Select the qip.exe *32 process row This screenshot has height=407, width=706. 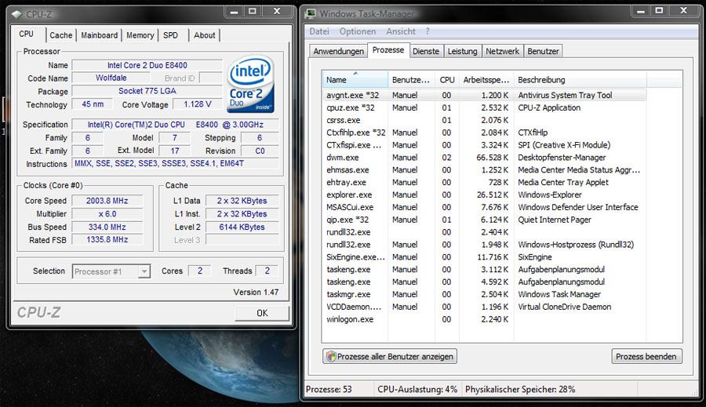coord(485,220)
